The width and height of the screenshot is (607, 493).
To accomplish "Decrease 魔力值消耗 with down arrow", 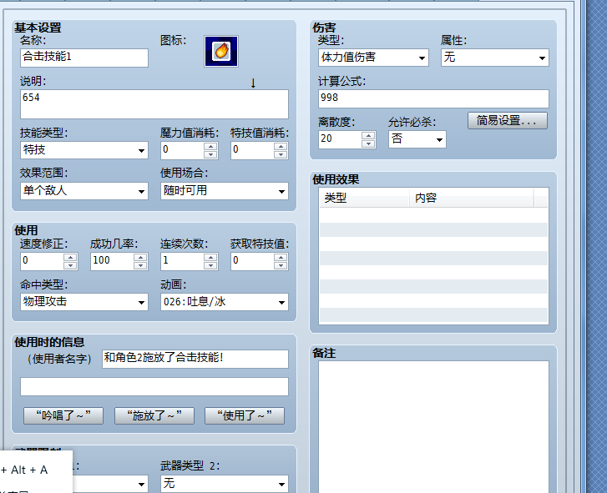I will click(x=210, y=154).
